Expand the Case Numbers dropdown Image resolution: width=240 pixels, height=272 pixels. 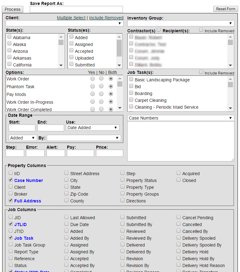tap(181, 118)
